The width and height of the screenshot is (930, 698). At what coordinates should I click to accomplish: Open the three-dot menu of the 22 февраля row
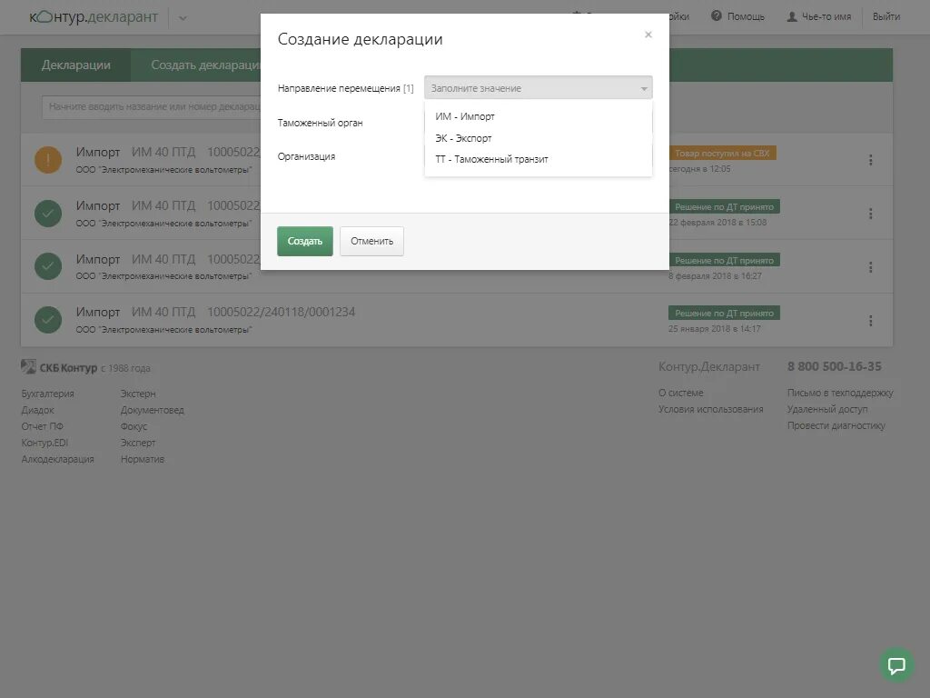pos(870,214)
